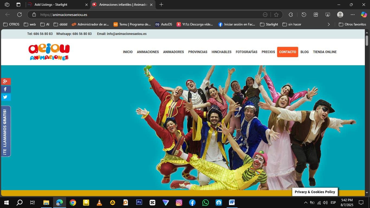
Task: Open CapCut from the taskbar
Action: (x=152, y=203)
